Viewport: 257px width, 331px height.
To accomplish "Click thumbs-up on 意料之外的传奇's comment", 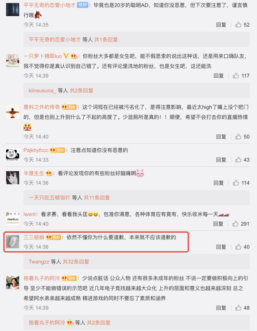I will coord(238,136).
